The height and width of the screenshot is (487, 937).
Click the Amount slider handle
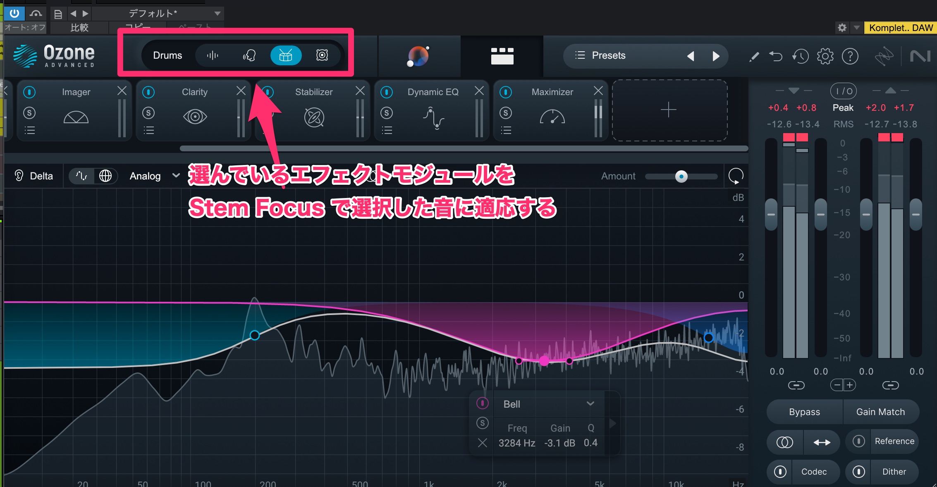(x=681, y=177)
